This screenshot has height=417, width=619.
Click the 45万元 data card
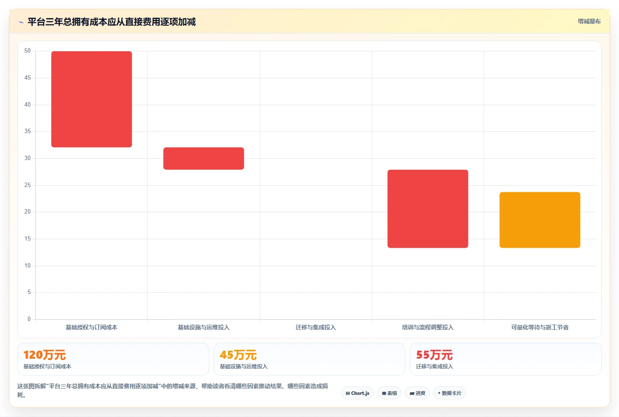point(309,359)
